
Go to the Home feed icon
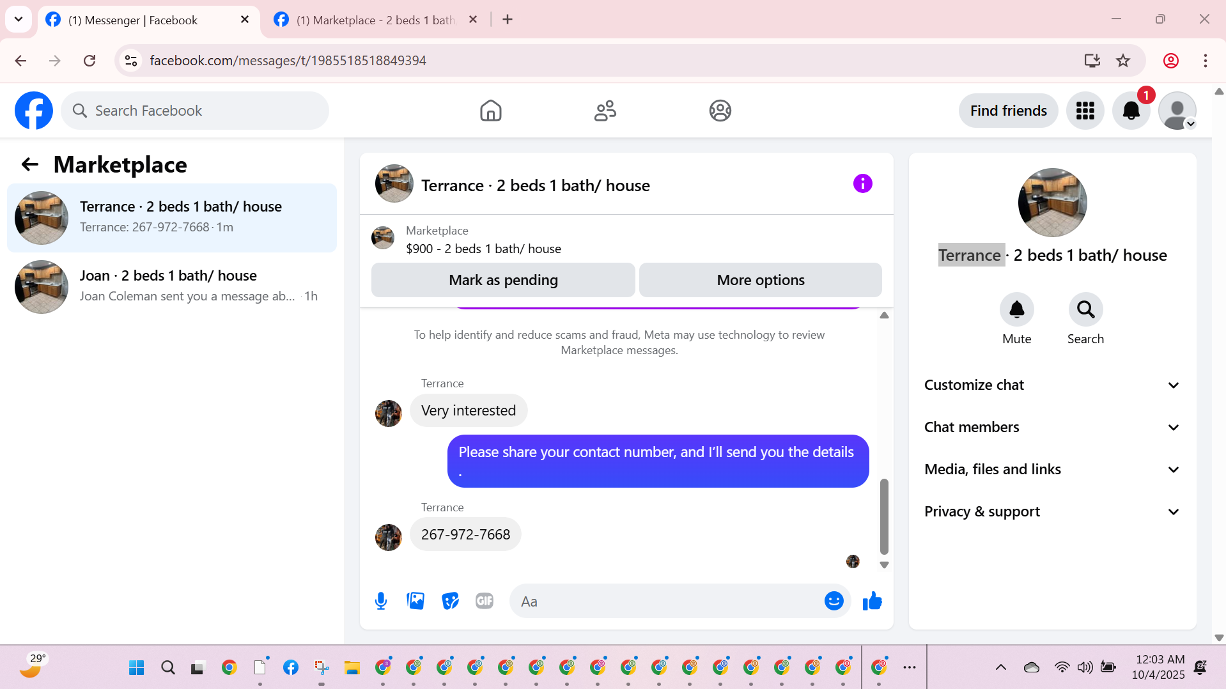(x=490, y=111)
